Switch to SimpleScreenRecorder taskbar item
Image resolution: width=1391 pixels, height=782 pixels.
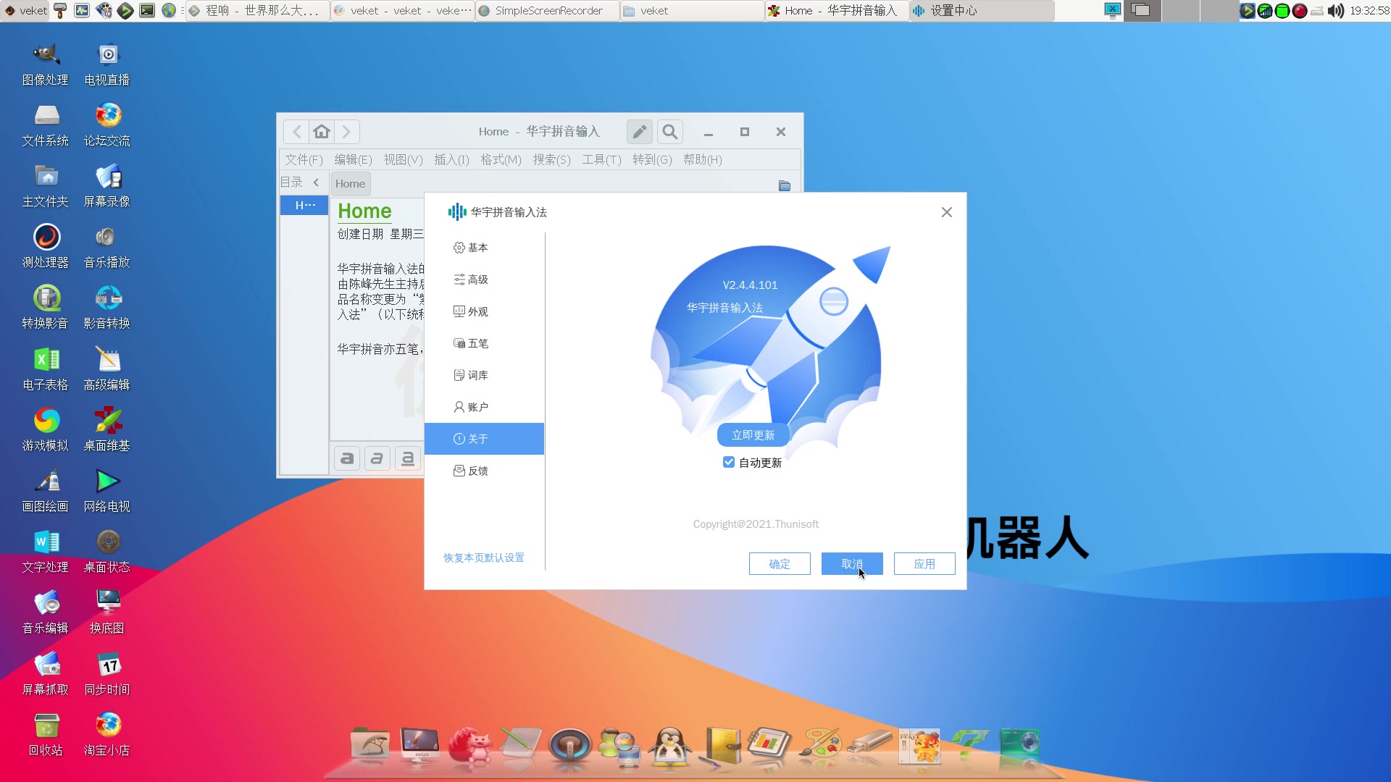pyautogui.click(x=548, y=11)
